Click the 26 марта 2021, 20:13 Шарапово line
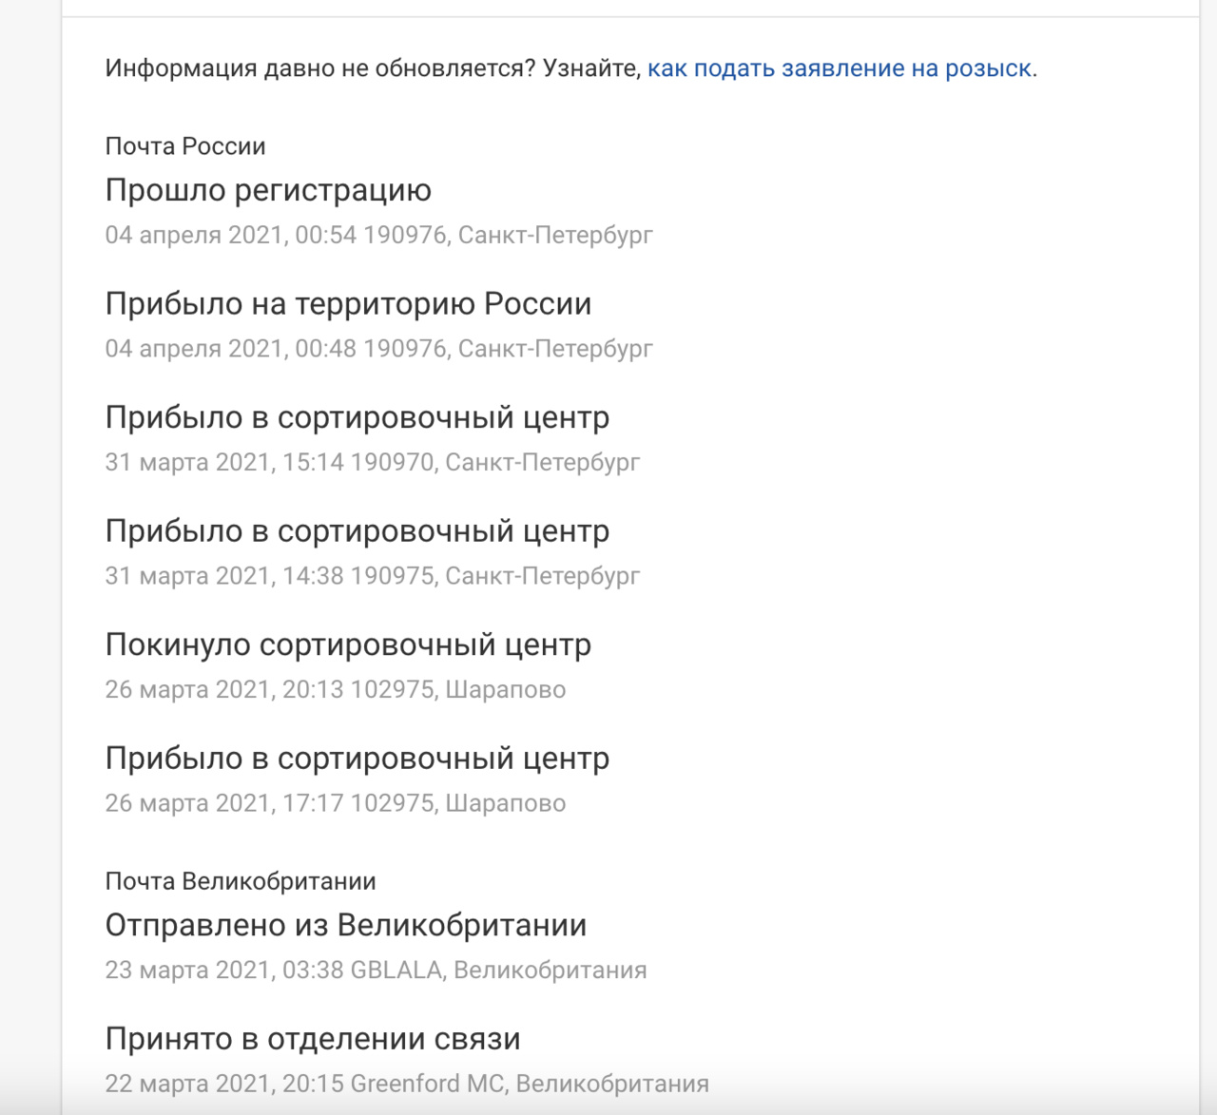The width and height of the screenshot is (1217, 1115). [x=335, y=689]
